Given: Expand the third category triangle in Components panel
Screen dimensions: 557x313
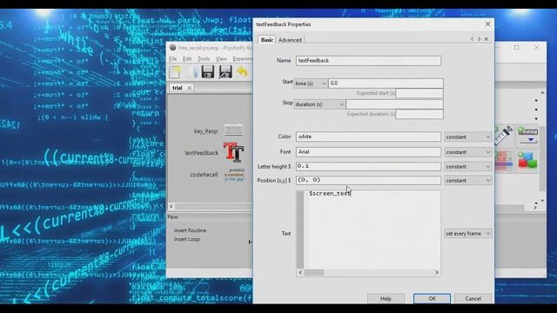Looking at the screenshot, I should pos(536,119).
